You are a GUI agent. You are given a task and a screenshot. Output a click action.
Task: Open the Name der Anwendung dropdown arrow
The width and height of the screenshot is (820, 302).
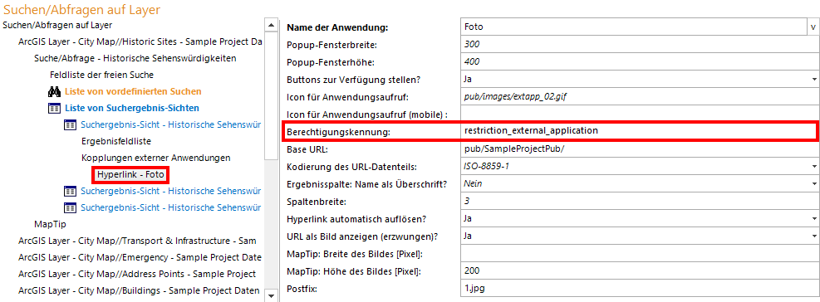pos(813,27)
